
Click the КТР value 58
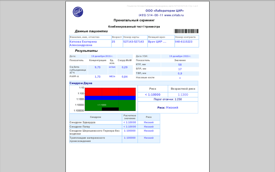[180, 65]
